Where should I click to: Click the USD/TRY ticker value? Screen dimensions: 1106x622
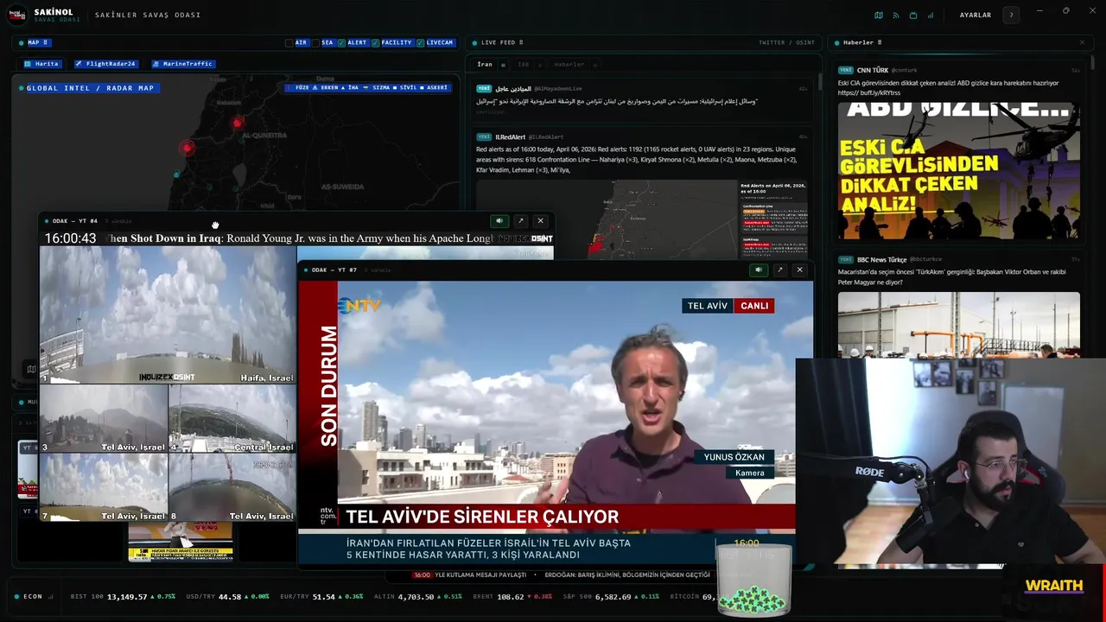[230, 597]
